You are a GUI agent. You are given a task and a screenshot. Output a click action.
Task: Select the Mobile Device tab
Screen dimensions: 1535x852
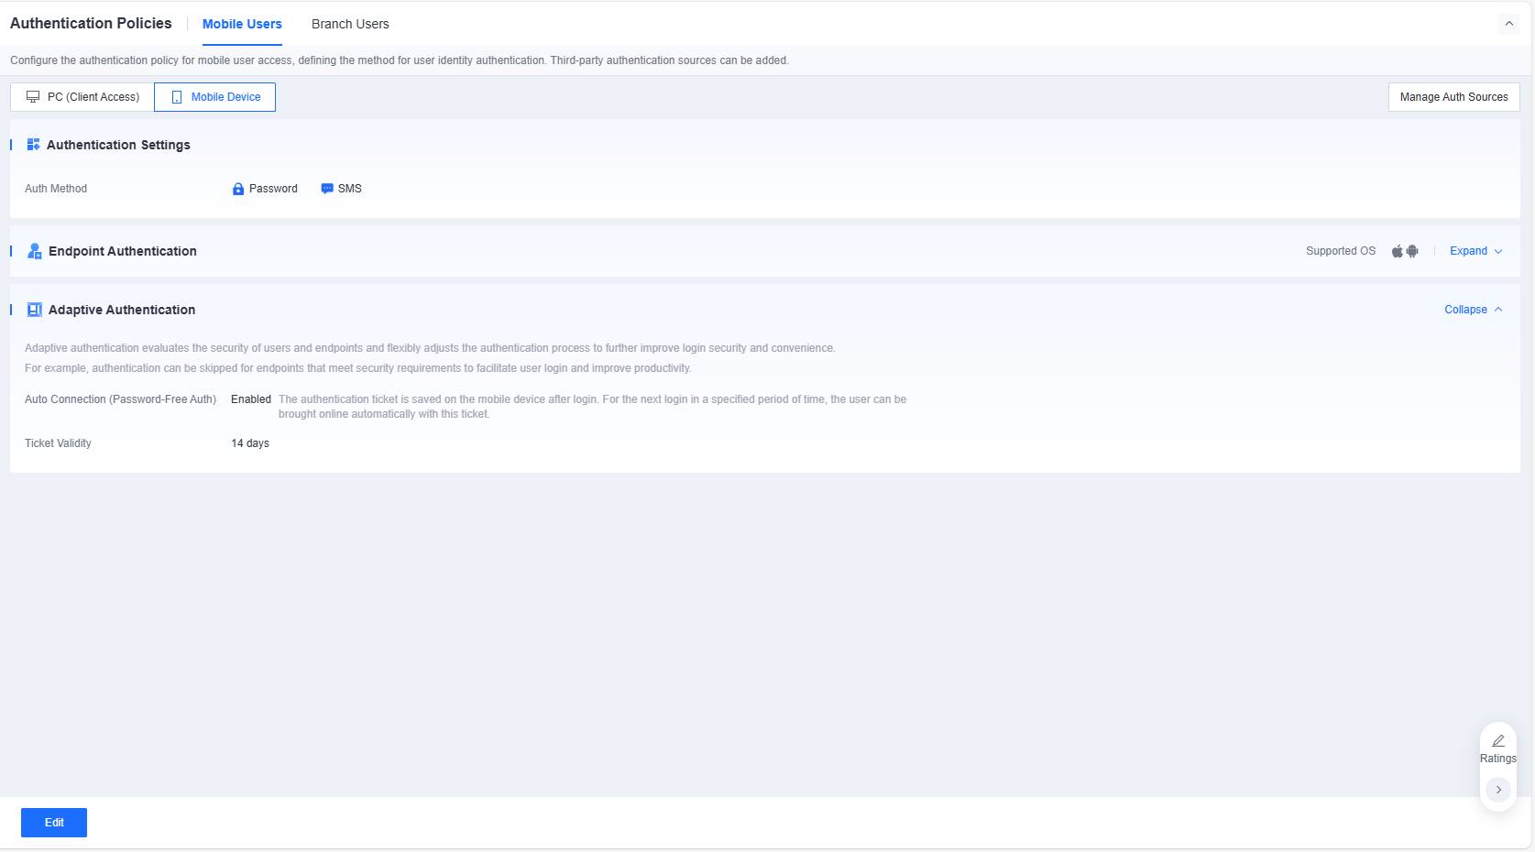tap(215, 97)
